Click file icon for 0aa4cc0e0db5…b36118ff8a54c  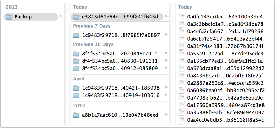point(182,120)
